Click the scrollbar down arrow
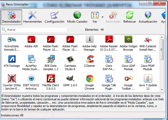The height and width of the screenshot is (120, 168). 162,90
